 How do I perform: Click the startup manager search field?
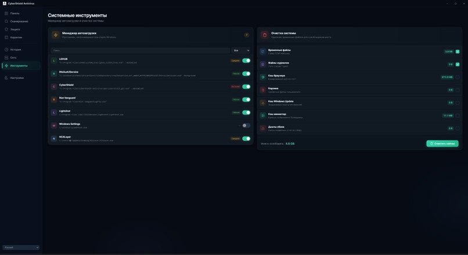tap(141, 50)
